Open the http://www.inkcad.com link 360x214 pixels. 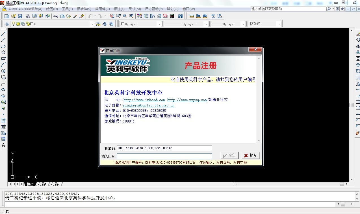(144, 100)
